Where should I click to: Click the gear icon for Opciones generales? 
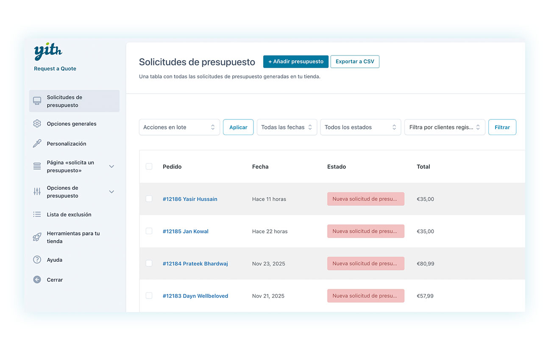click(37, 124)
